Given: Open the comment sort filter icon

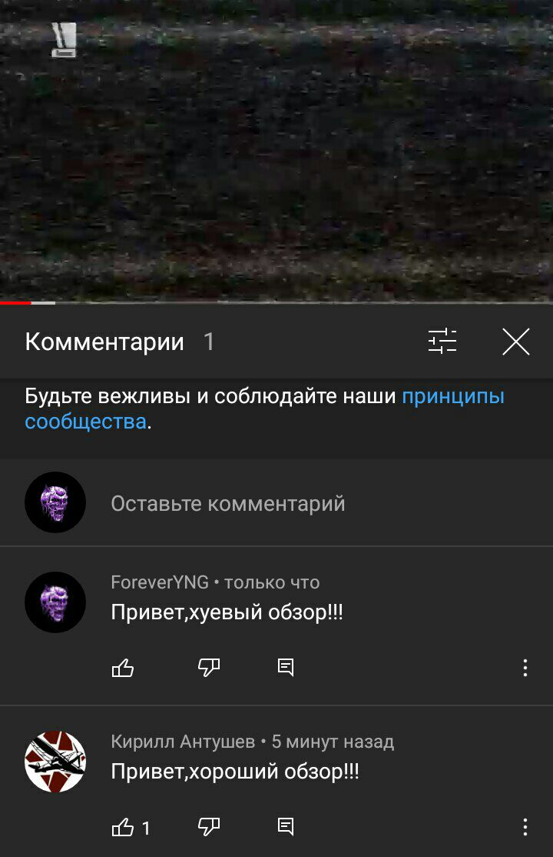Looking at the screenshot, I should pyautogui.click(x=442, y=341).
